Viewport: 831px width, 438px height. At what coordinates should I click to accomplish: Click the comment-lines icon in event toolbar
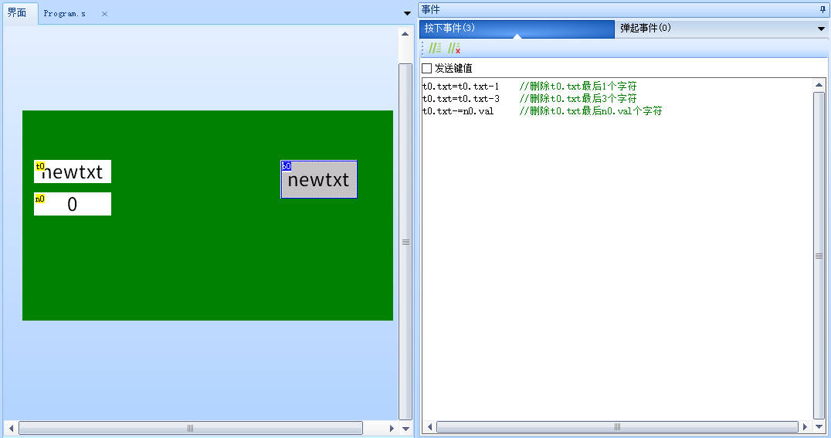click(x=435, y=48)
